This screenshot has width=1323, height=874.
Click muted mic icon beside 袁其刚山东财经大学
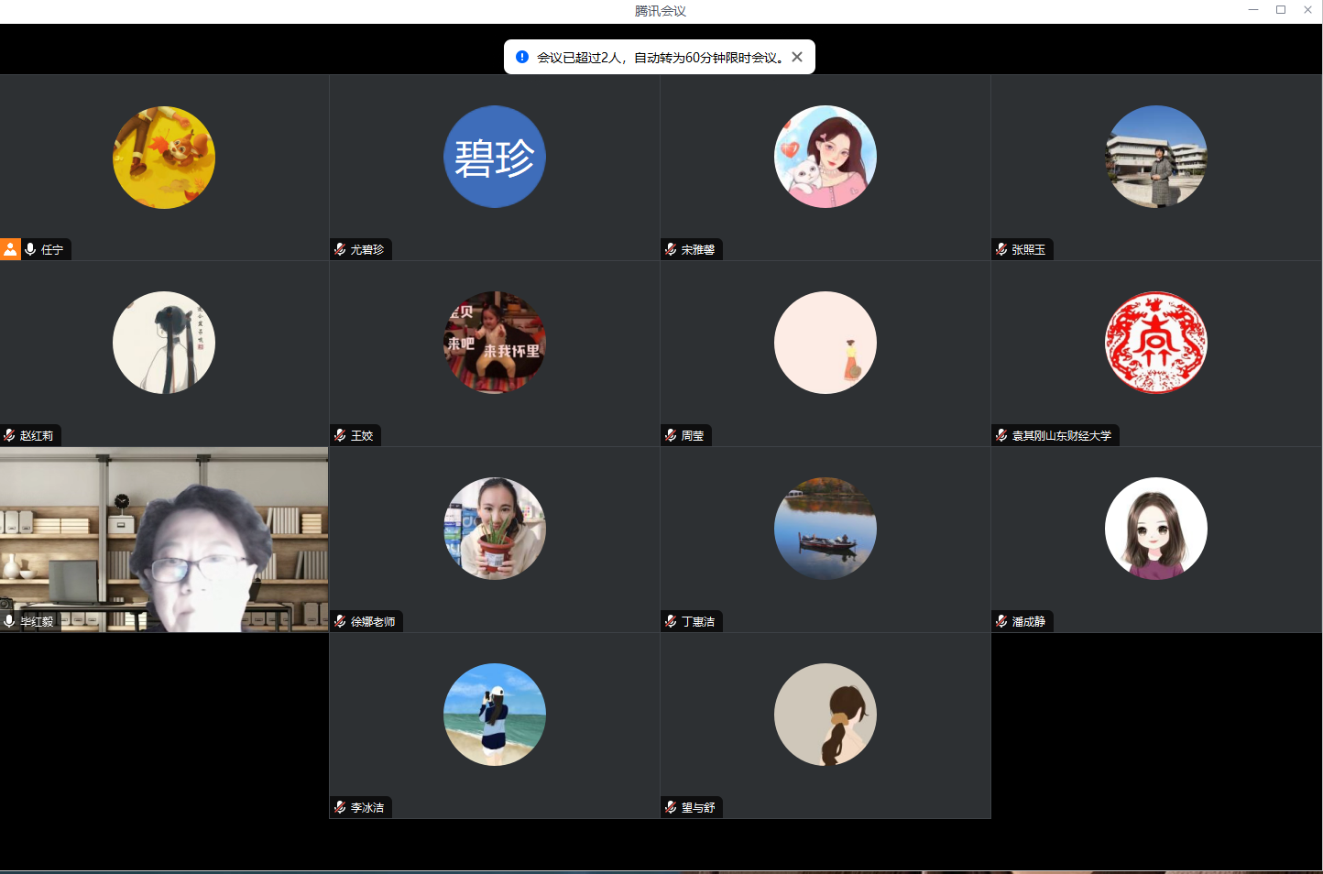(x=1001, y=435)
